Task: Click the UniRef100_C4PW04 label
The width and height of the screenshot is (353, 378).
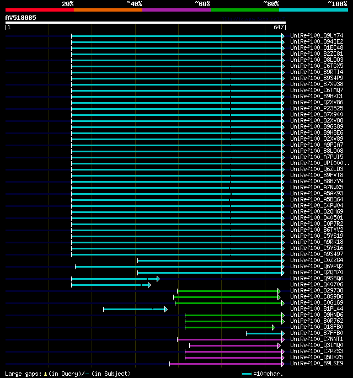Action: [317, 205]
